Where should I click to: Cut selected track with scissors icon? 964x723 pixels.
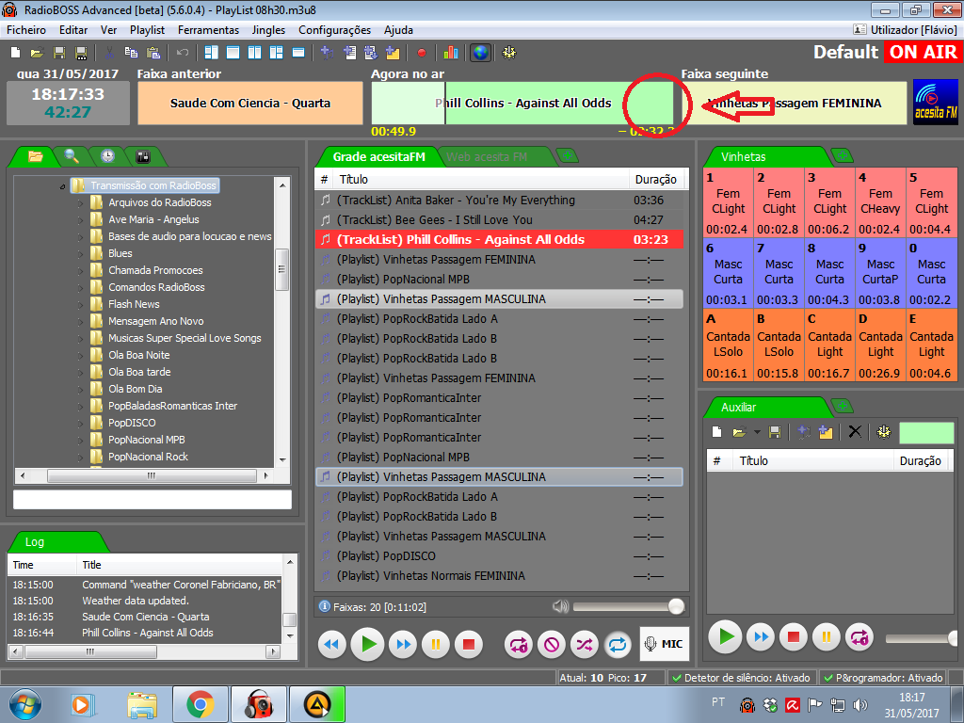[x=109, y=53]
